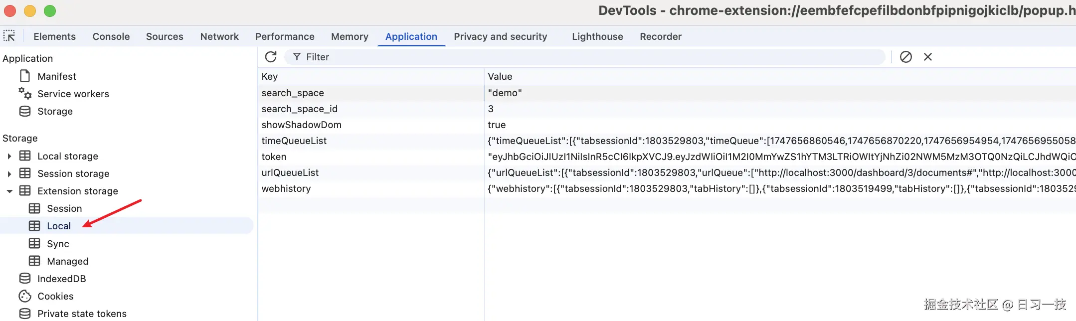Click the IndexedDB database icon

[25, 279]
